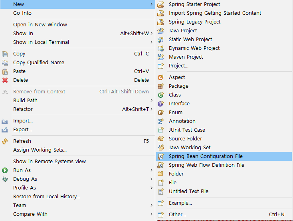The width and height of the screenshot is (293, 221).
Task: Choose File in New submenu
Action: [x=224, y=183]
